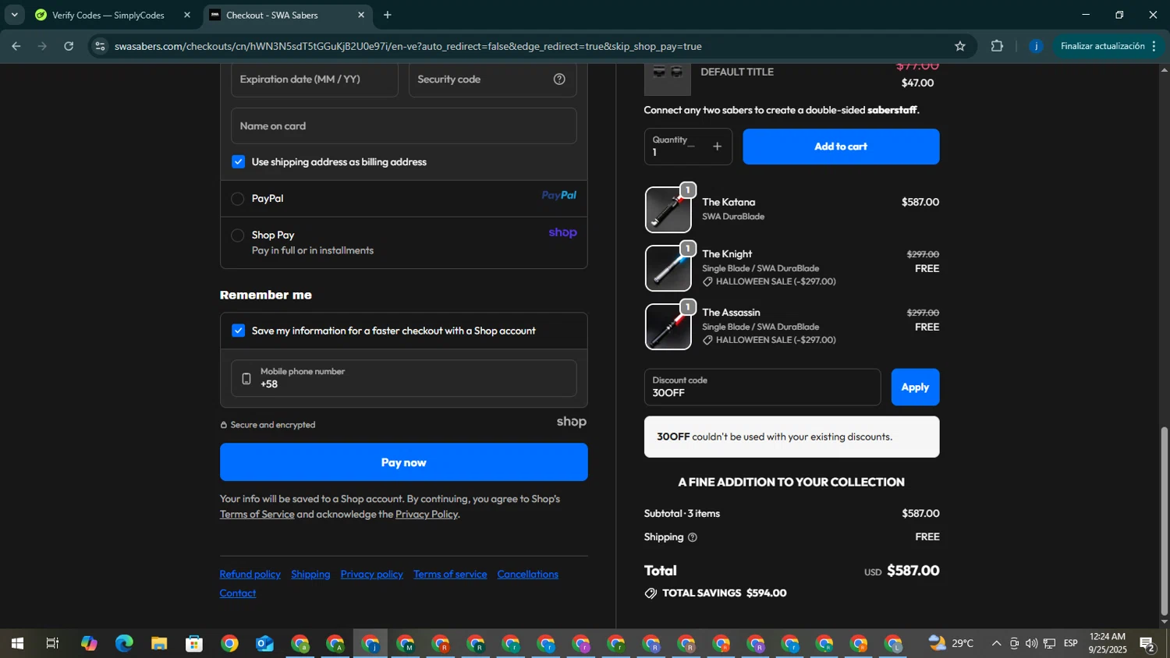Show hidden system tray icons

996,643
